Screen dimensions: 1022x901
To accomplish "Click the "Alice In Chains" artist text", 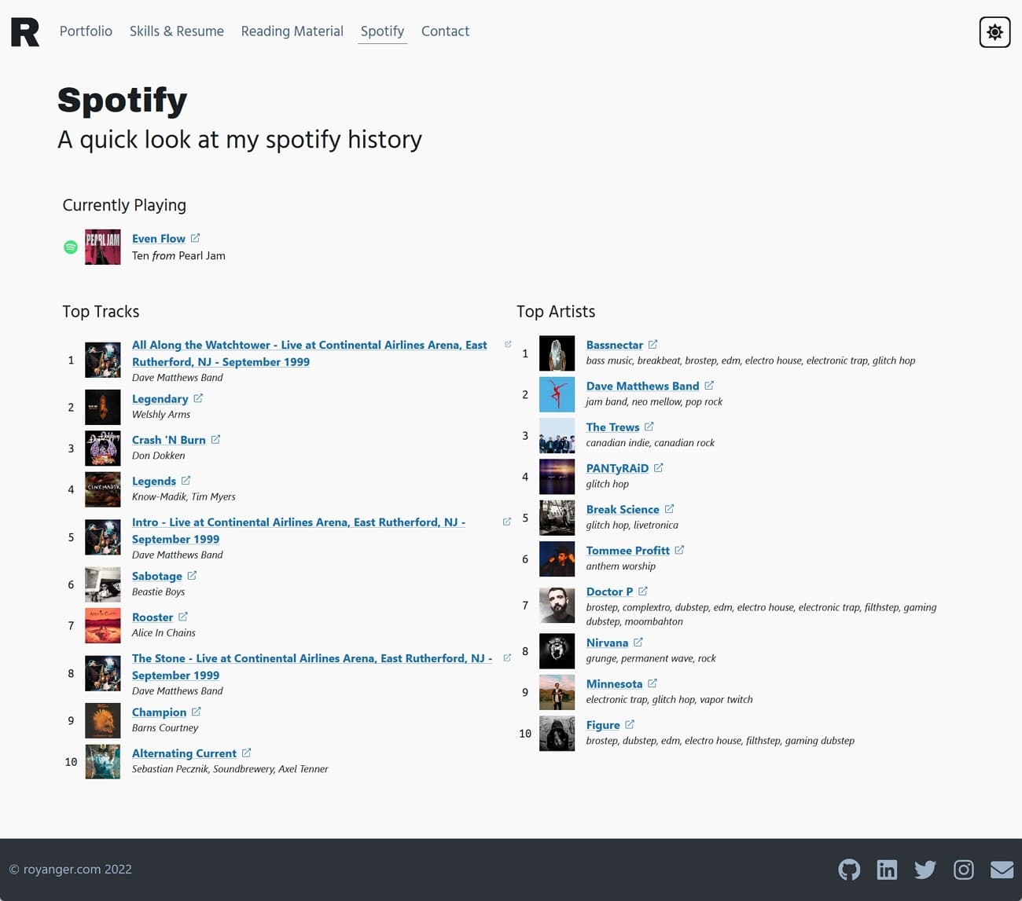I will 164,632.
